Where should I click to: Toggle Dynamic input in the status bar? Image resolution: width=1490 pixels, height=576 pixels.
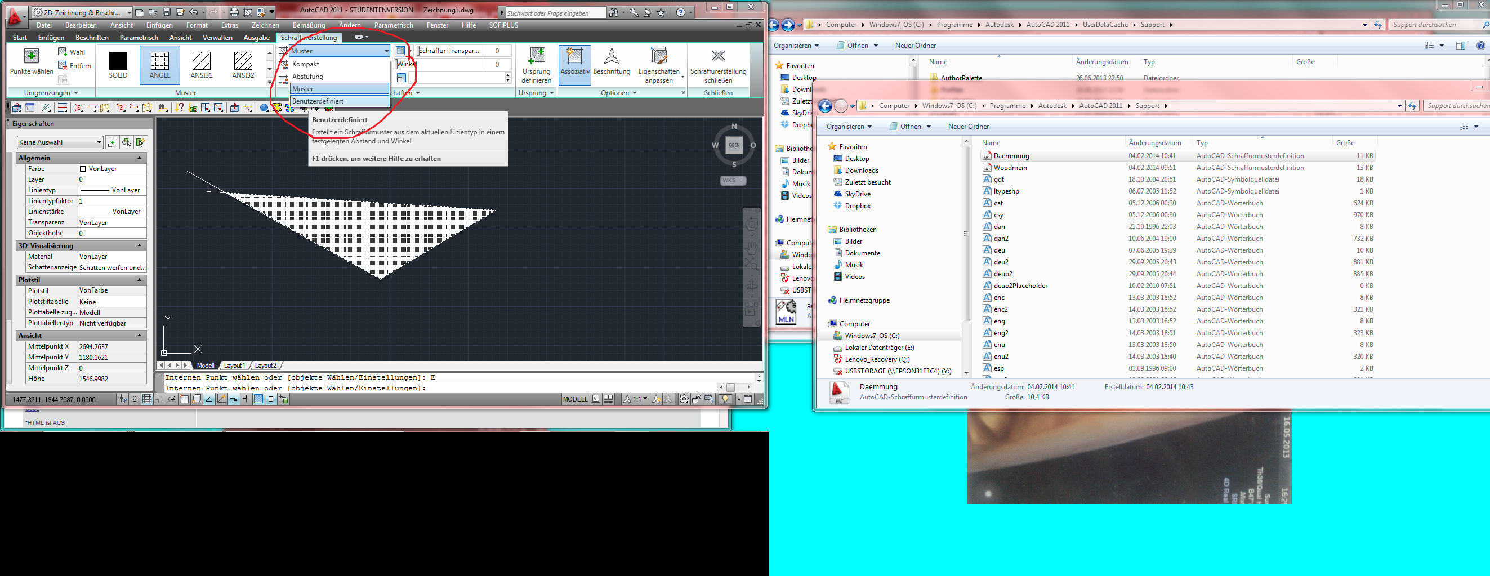234,399
